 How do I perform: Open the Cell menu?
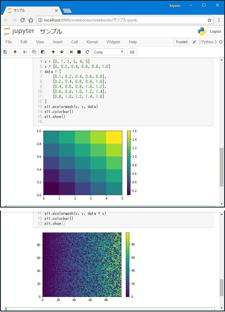75,42
